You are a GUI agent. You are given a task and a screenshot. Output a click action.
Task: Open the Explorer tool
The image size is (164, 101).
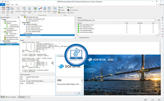[70, 8]
